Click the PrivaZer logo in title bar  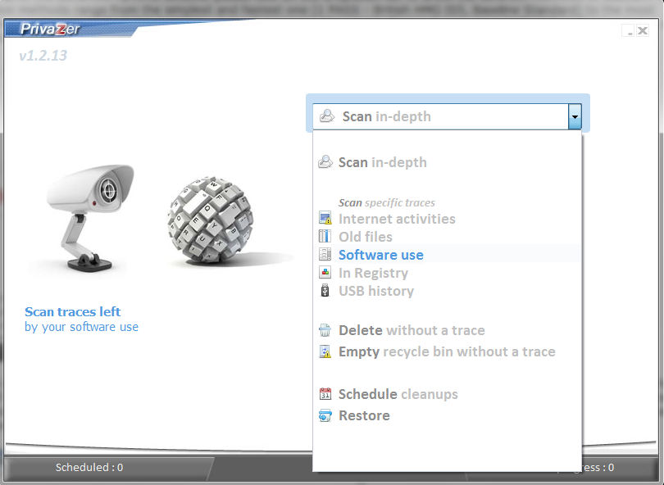point(50,29)
